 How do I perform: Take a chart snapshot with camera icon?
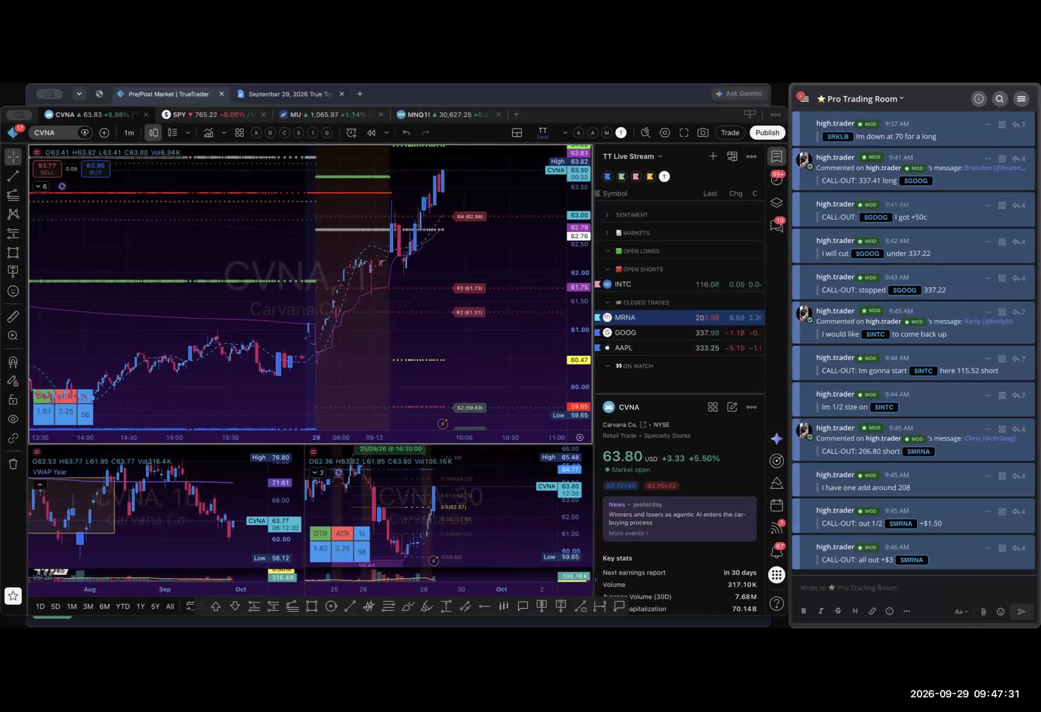(703, 133)
